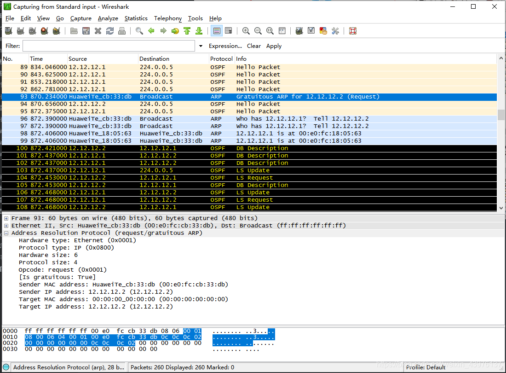Open preferences wrench icon

[x=335, y=31]
